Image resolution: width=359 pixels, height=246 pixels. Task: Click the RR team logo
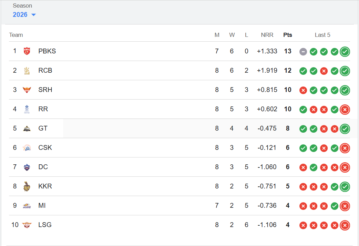pyautogui.click(x=27, y=109)
